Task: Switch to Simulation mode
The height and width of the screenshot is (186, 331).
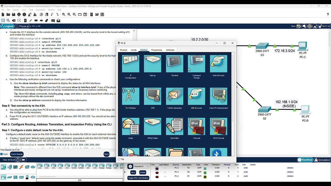Action: [322, 160]
